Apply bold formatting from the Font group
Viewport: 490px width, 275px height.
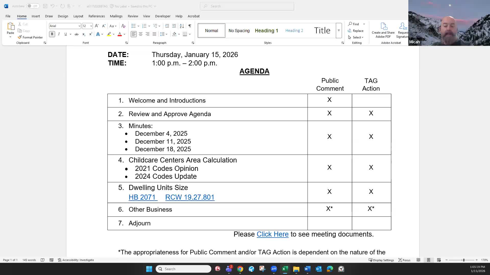pyautogui.click(x=52, y=34)
